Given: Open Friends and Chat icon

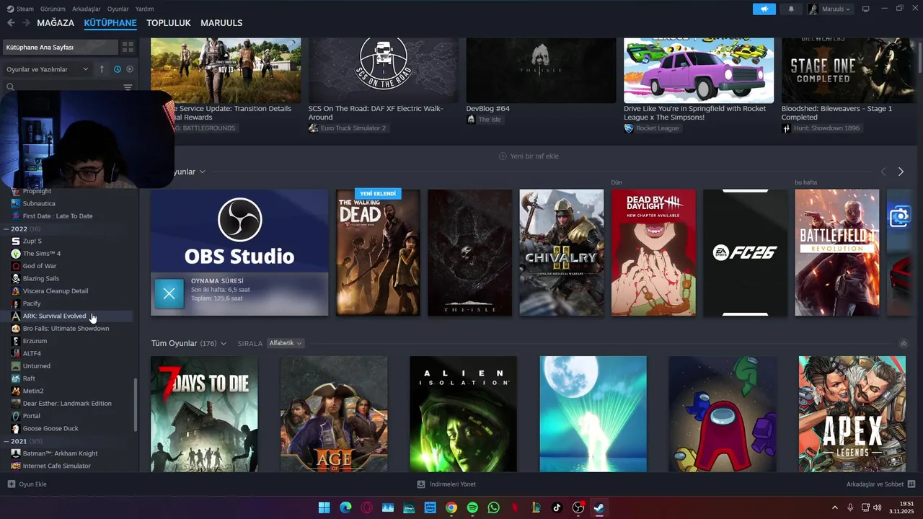Looking at the screenshot, I should coord(911,484).
